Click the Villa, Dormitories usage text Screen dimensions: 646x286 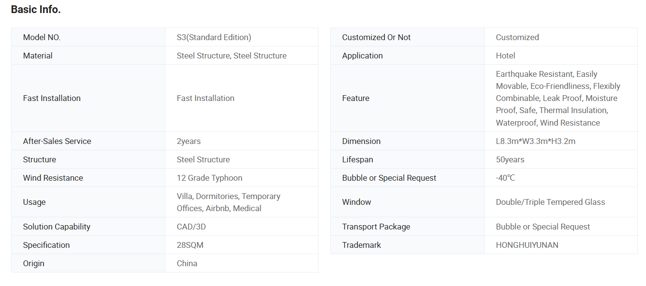tap(208, 196)
